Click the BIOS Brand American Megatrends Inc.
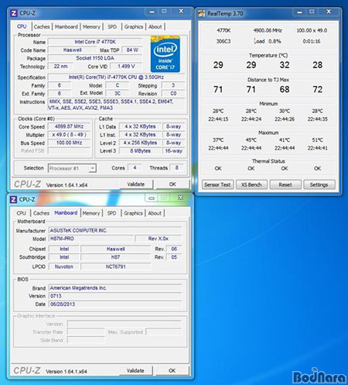The image size is (348, 385). coord(115,288)
